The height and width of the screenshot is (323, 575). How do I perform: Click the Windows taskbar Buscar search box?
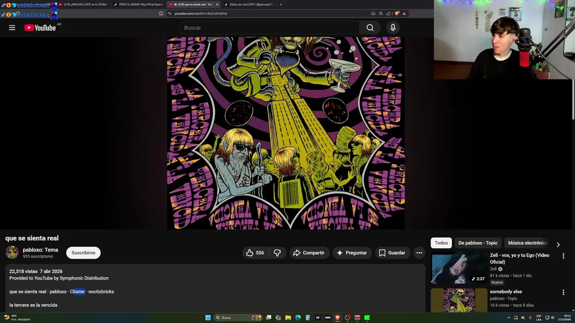click(x=238, y=318)
